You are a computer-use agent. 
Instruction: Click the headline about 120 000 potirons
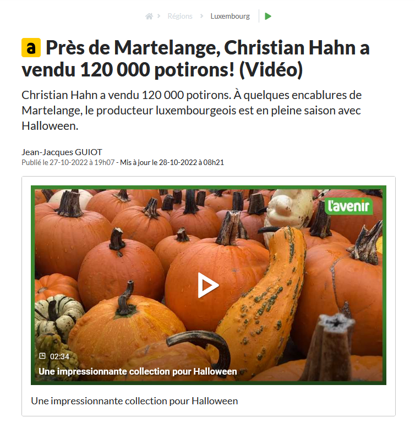click(x=195, y=58)
